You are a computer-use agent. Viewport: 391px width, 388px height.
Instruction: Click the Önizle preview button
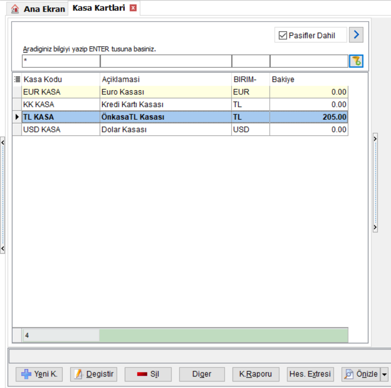(x=361, y=374)
